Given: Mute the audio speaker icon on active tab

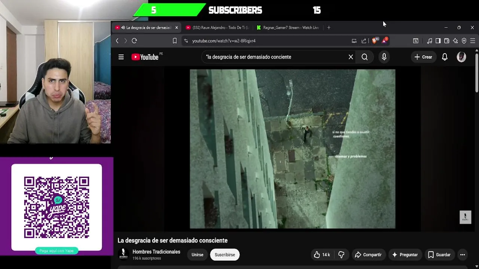Looking at the screenshot, I should 123,28.
